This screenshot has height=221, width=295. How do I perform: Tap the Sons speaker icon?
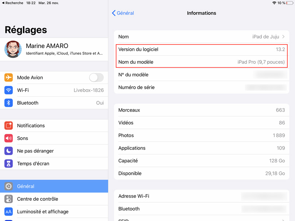(x=8, y=138)
